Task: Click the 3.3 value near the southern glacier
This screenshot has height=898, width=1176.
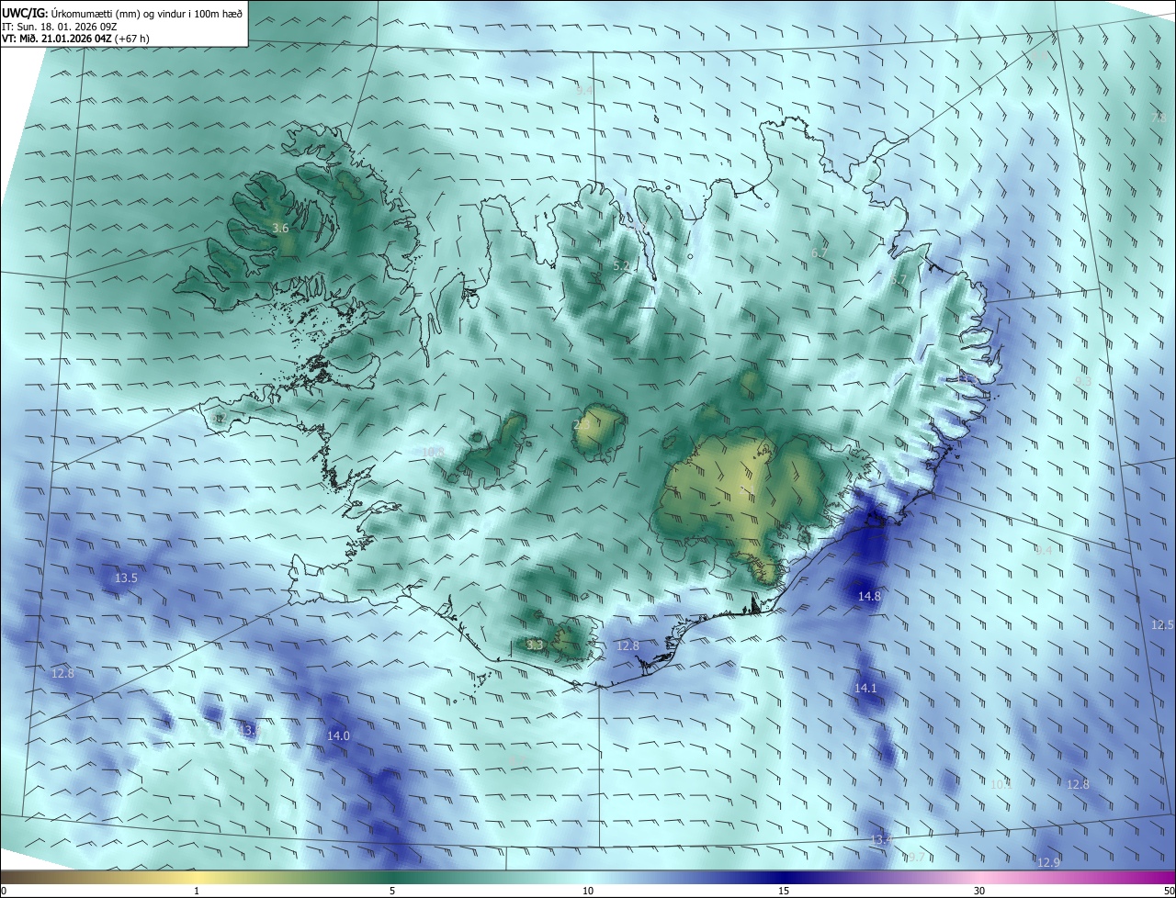Action: point(535,645)
